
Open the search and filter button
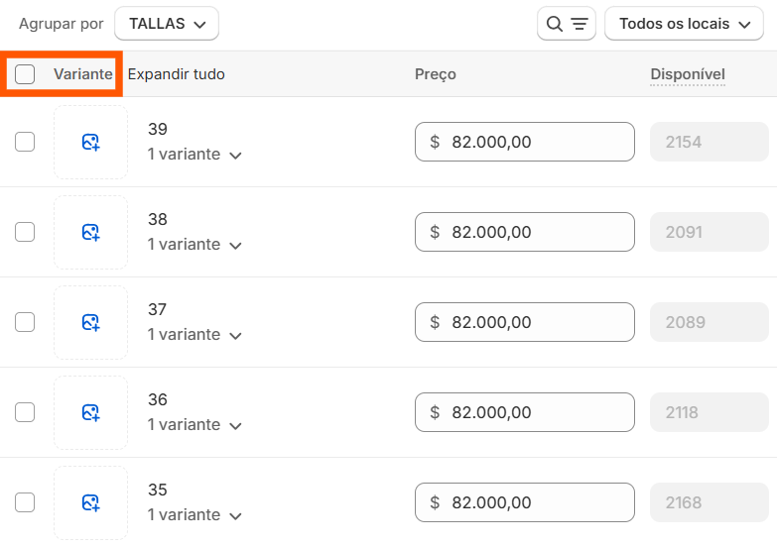click(x=567, y=23)
